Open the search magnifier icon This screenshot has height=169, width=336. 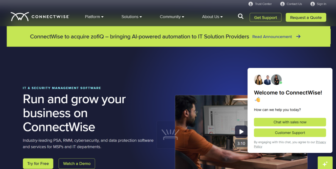[x=241, y=16]
